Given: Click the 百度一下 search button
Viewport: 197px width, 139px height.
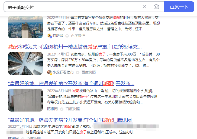Looking at the screenshot, I should click(x=179, y=7).
